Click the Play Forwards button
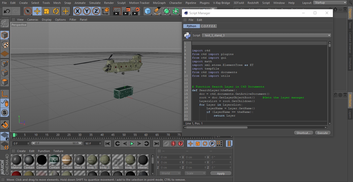 click(x=132, y=144)
